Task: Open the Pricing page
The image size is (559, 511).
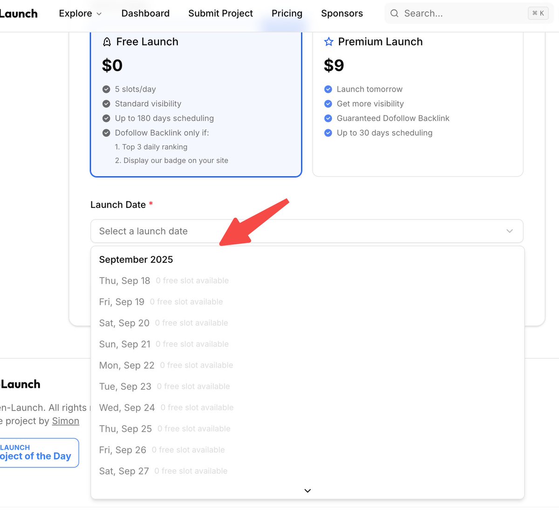Action: pyautogui.click(x=287, y=13)
